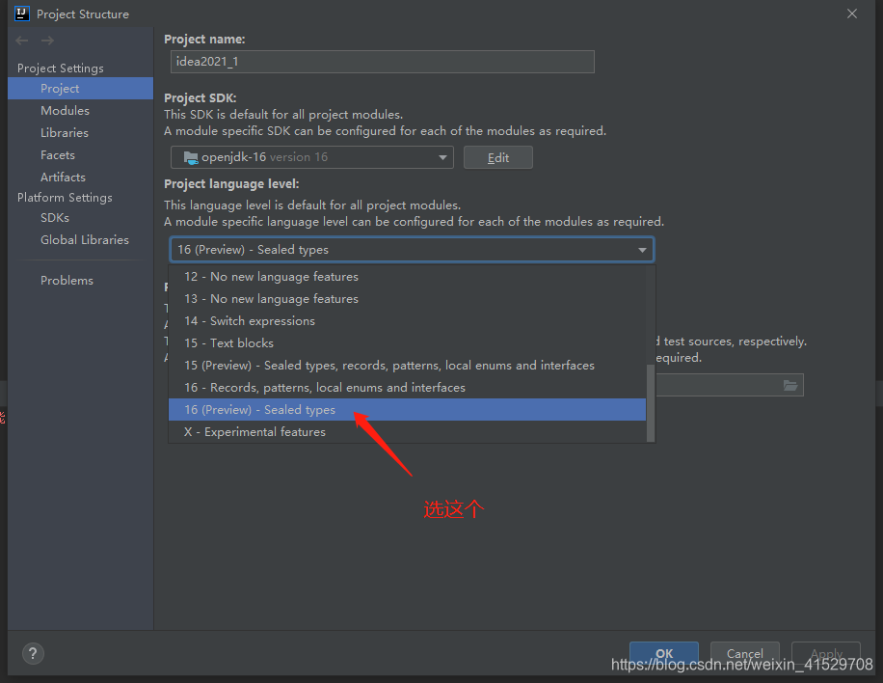The height and width of the screenshot is (683, 883).
Task: Open Global Libraries settings
Action: click(85, 239)
